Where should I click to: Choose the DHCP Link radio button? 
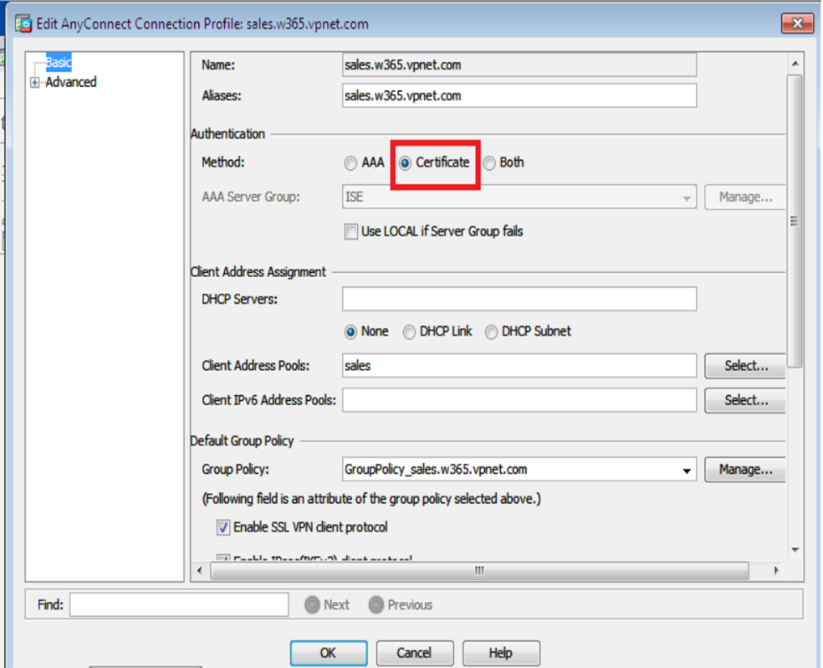[x=409, y=331]
